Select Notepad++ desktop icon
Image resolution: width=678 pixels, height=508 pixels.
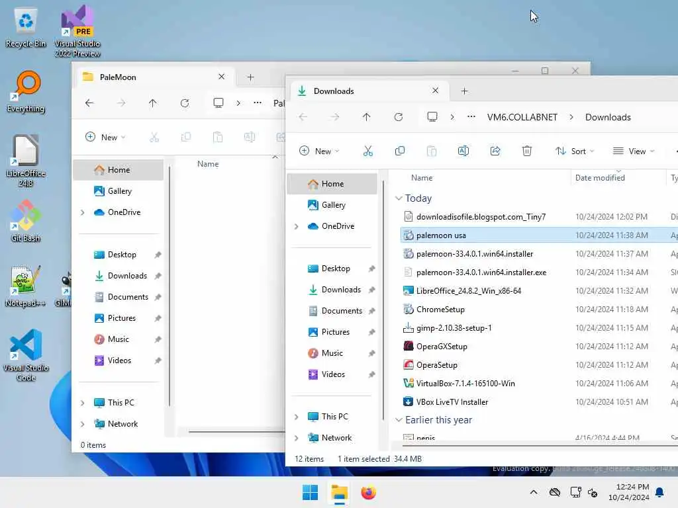[26, 286]
